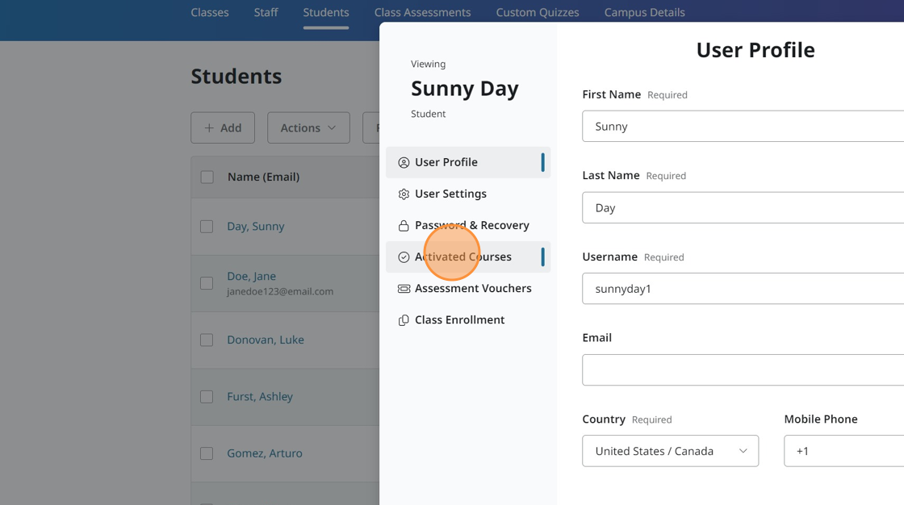Open Class Enrollment section
The image size is (904, 505).
point(468,320)
